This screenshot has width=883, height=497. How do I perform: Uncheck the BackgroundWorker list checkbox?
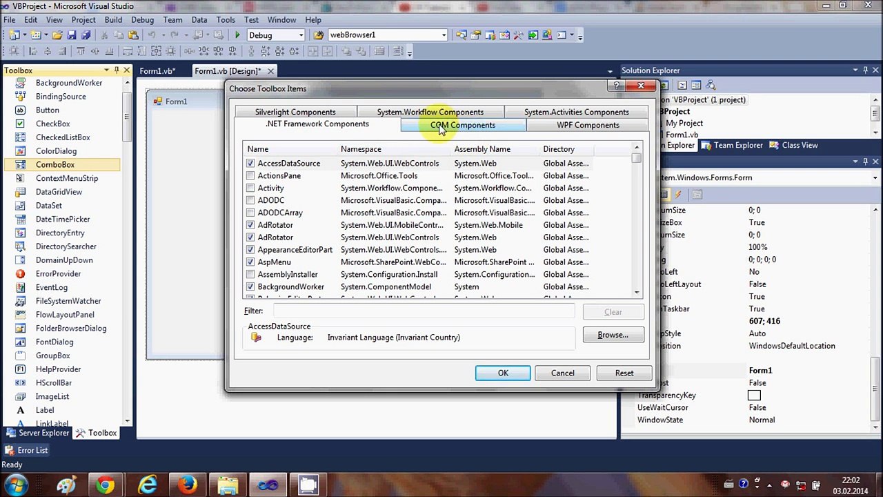click(x=250, y=287)
